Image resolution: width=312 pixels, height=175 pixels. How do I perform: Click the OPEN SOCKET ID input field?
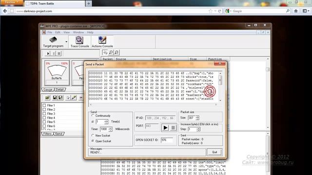point(167,140)
